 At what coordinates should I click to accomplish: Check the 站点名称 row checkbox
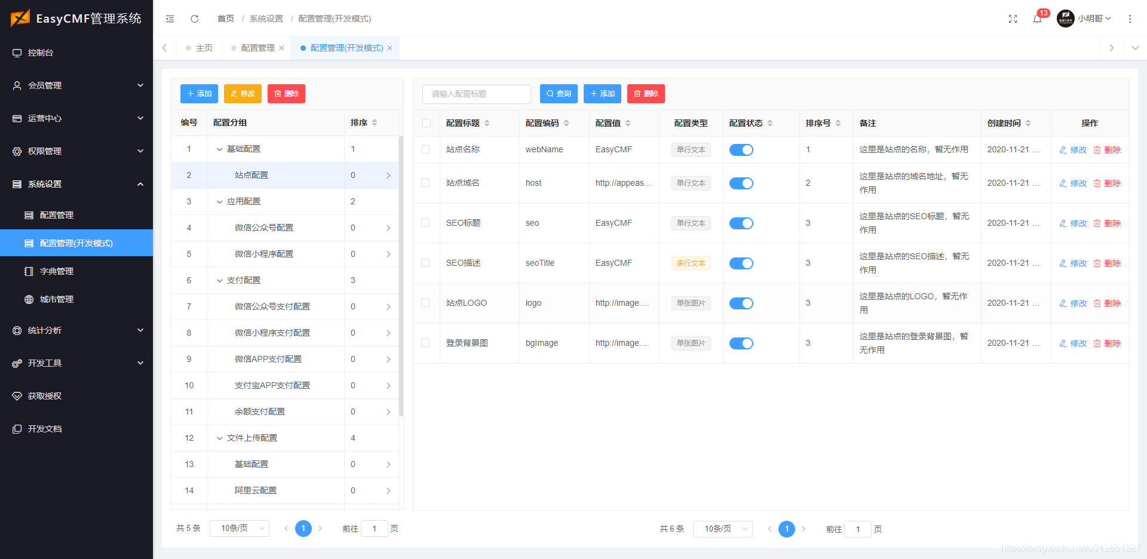point(425,149)
